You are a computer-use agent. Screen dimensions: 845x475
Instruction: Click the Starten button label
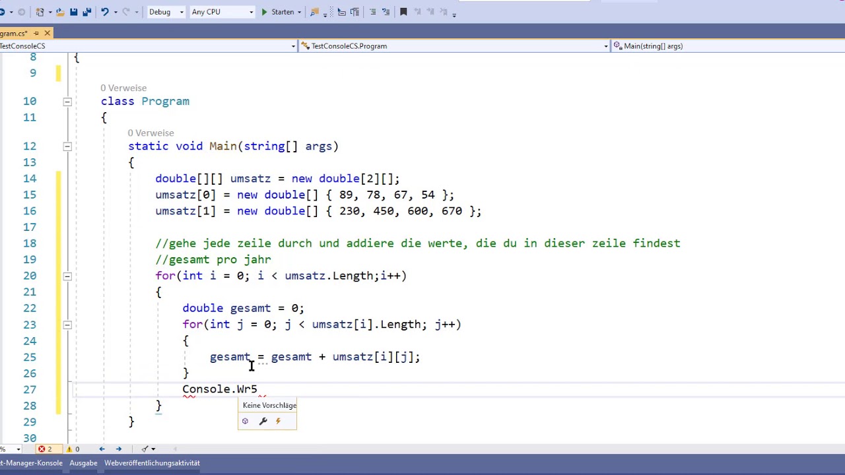pyautogui.click(x=283, y=12)
